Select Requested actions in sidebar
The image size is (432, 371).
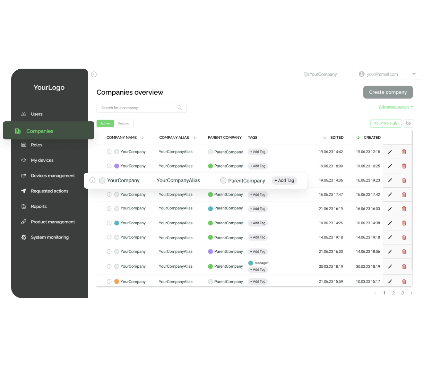click(49, 191)
